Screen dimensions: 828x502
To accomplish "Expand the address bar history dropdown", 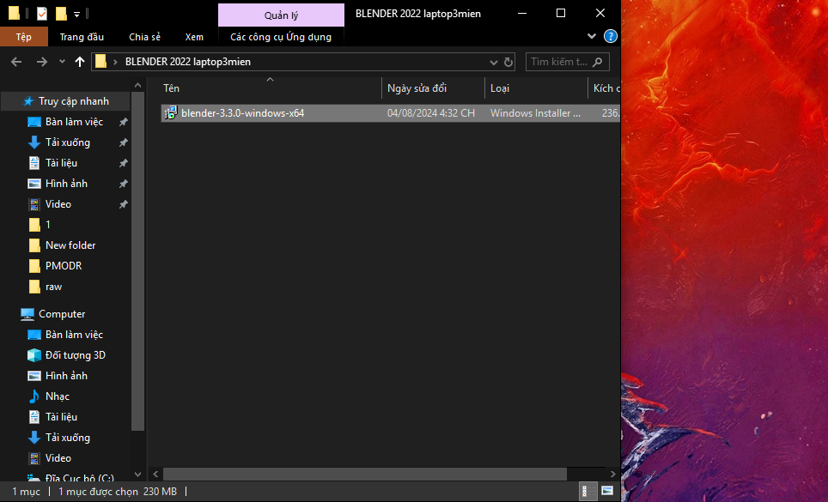I will [493, 62].
